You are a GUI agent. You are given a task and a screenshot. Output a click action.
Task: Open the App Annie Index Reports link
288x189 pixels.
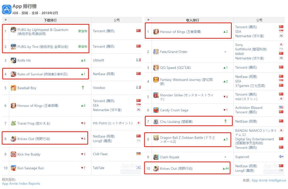tap(21, 183)
